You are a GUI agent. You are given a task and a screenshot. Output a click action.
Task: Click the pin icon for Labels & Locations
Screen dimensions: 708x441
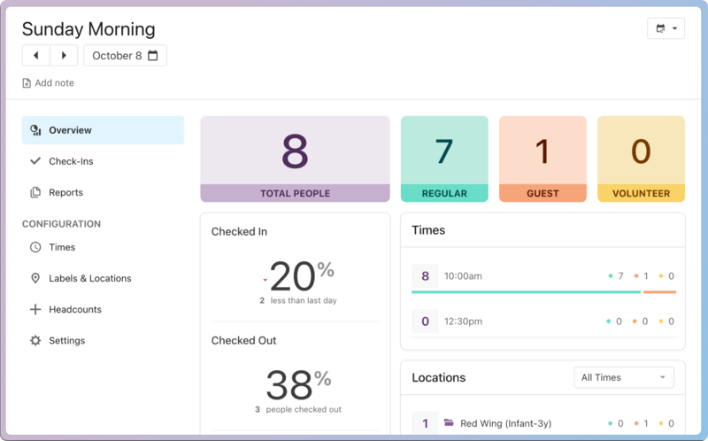(35, 278)
